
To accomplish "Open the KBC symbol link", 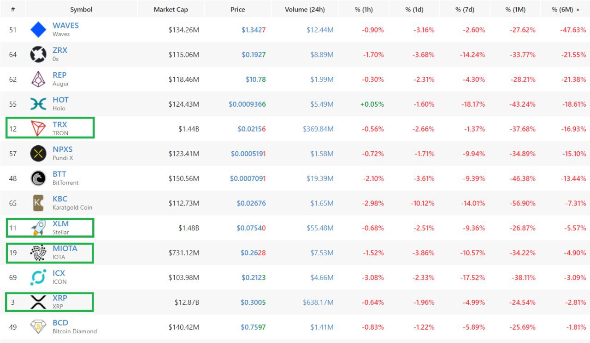I will pos(60,199).
